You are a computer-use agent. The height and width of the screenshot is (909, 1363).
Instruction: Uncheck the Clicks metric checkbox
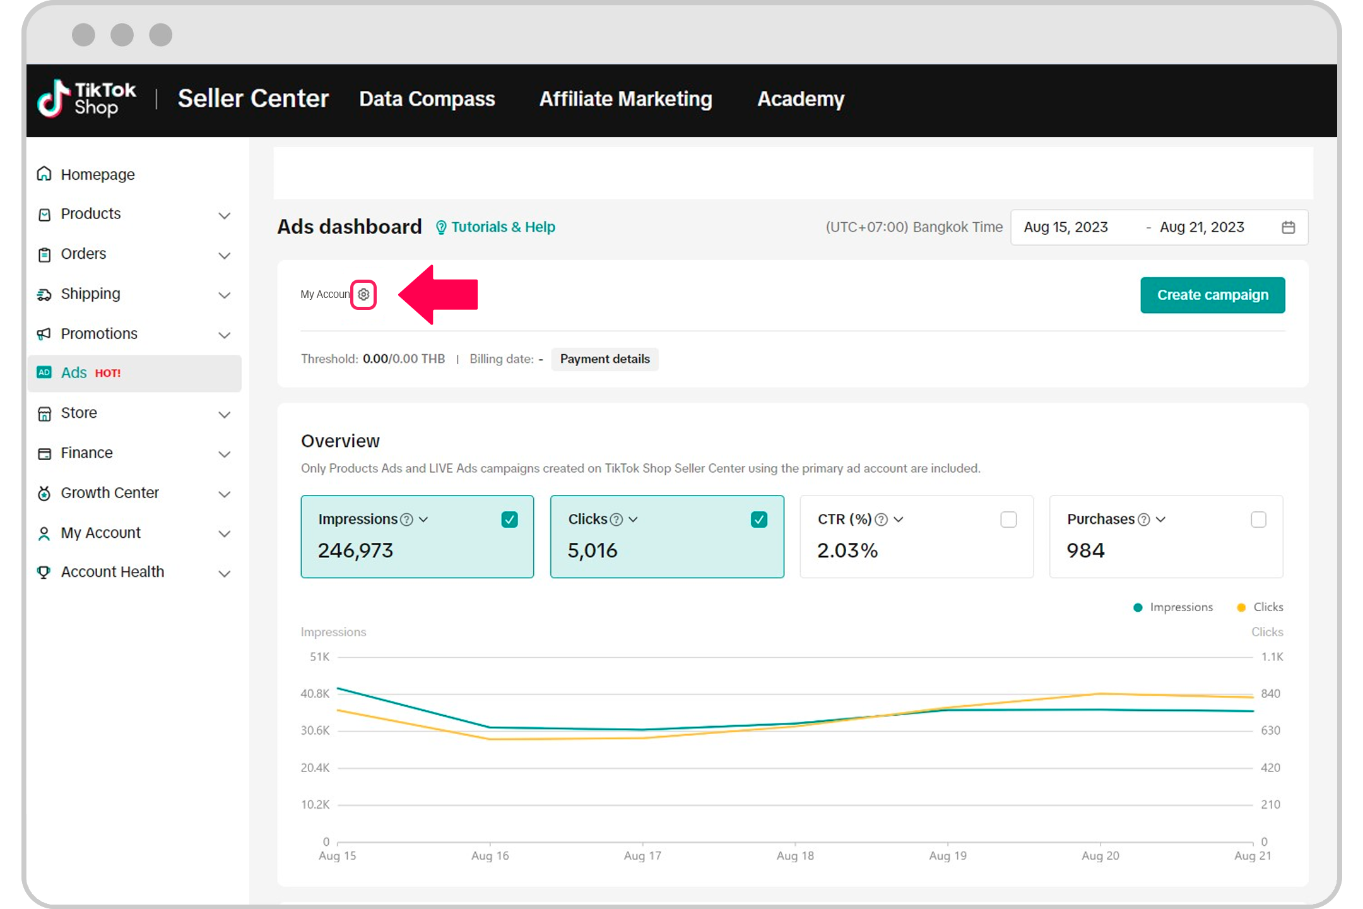[x=759, y=520]
